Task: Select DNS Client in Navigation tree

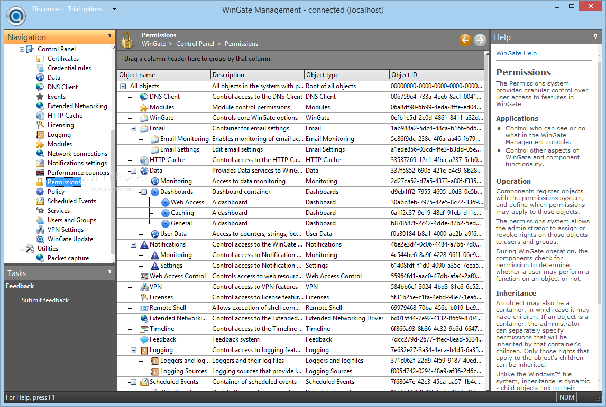Action: coord(62,87)
